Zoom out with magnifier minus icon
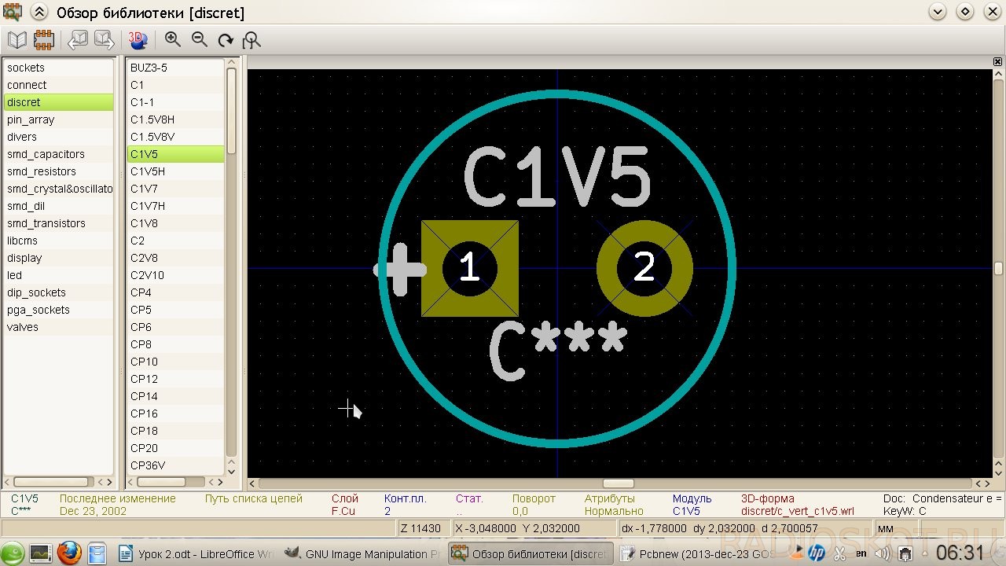 [x=200, y=39]
